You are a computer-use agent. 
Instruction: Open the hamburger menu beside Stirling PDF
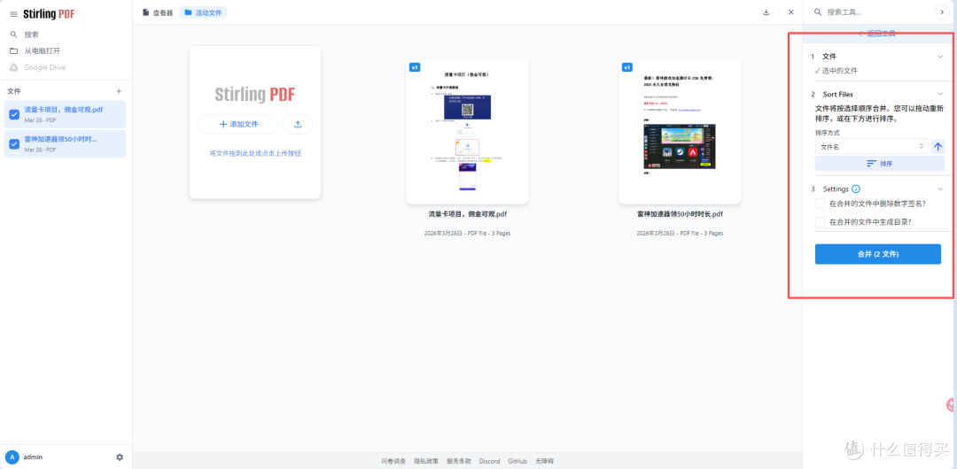(x=13, y=14)
